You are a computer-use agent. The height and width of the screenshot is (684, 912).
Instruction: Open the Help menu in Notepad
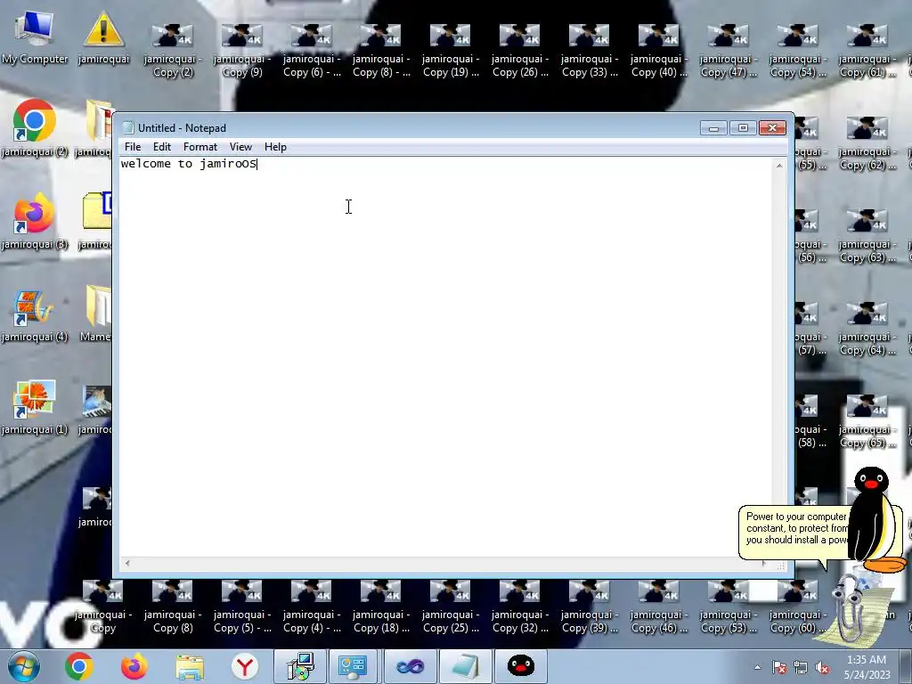tap(275, 147)
